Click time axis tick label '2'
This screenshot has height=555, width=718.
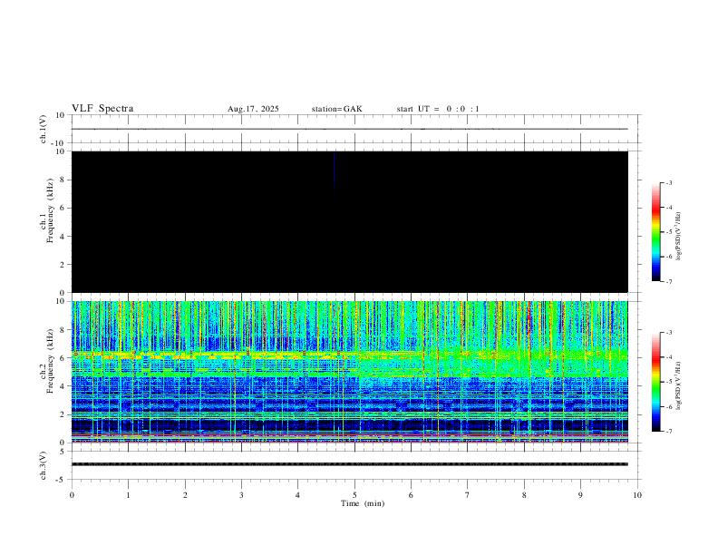tap(185, 495)
